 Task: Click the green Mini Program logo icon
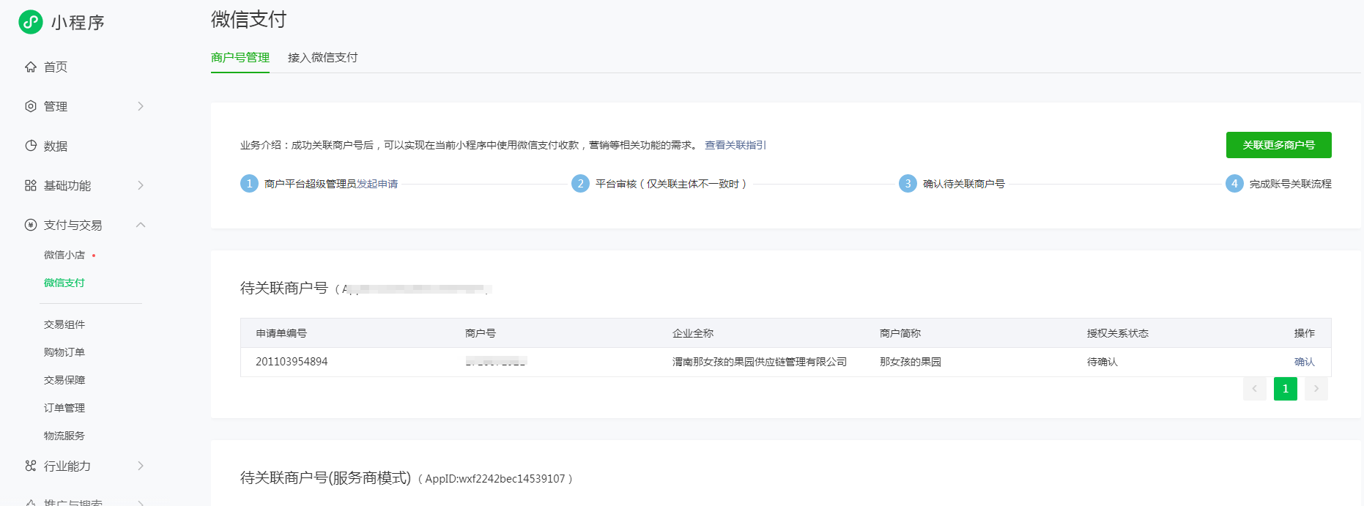tap(31, 22)
